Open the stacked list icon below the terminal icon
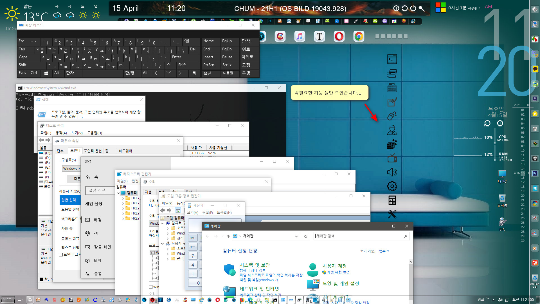Screen dimensions: 540x304 pos(392,74)
